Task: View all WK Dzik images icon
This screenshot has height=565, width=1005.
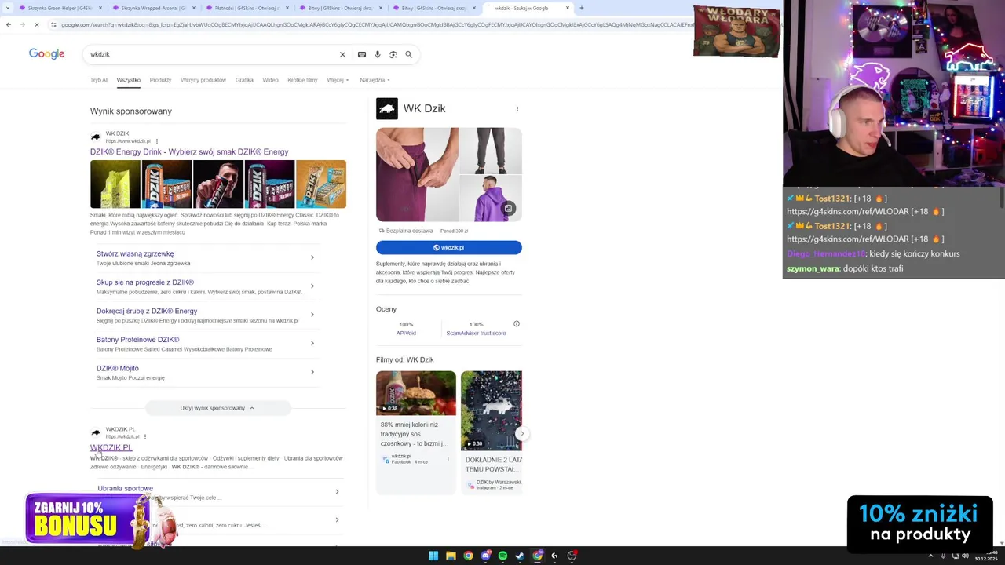Action: 509,208
